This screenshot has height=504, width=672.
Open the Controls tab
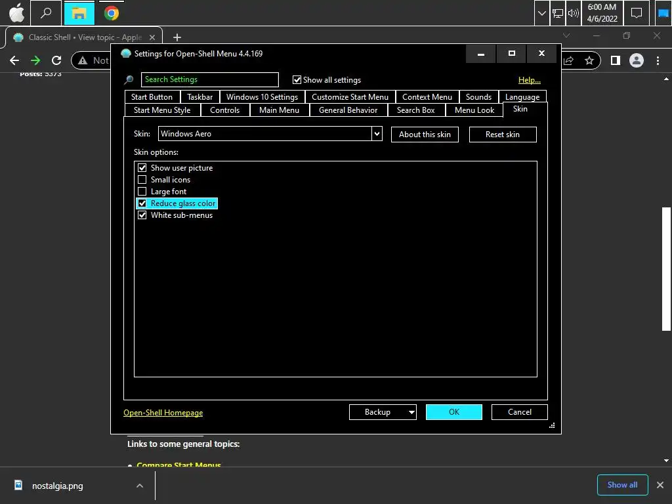coord(224,110)
